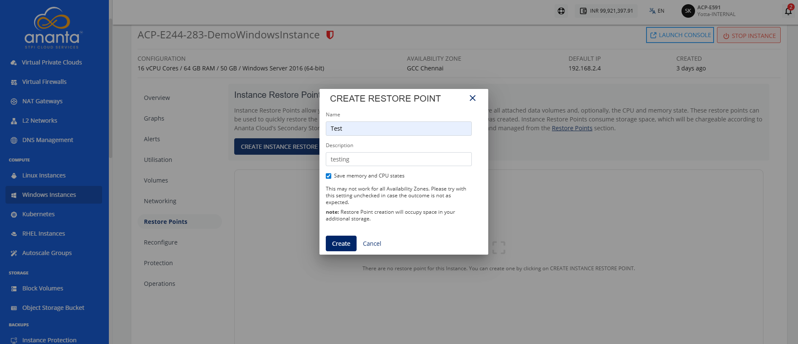Select the Reconfigure tab
The image size is (798, 344).
pyautogui.click(x=161, y=242)
